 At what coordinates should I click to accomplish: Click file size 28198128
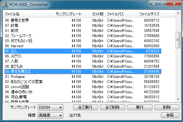pyautogui.click(x=152, y=77)
